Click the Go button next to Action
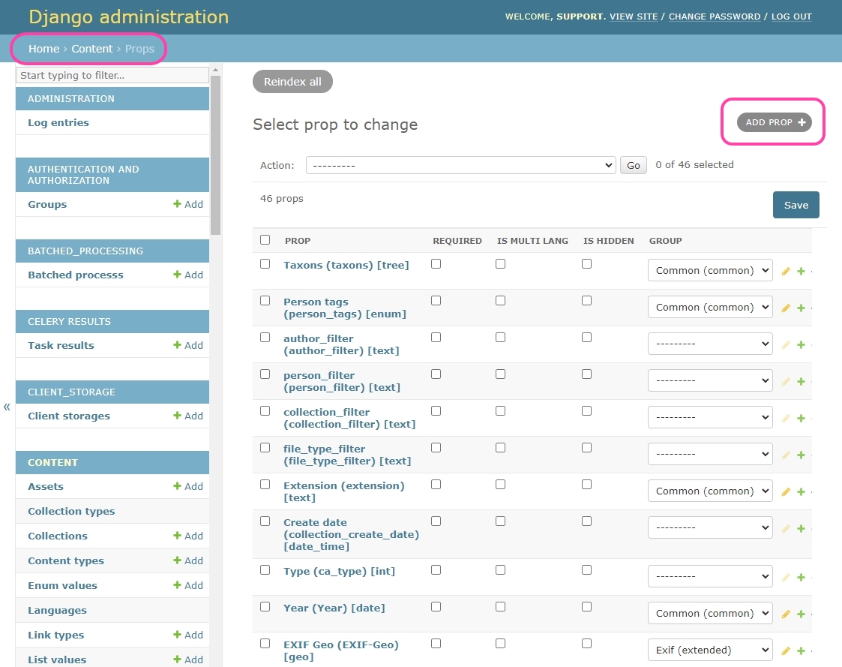The image size is (842, 667). (x=633, y=165)
